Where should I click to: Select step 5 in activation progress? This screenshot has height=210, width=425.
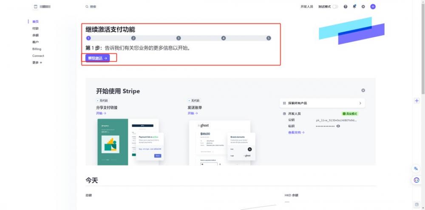pos(269,38)
